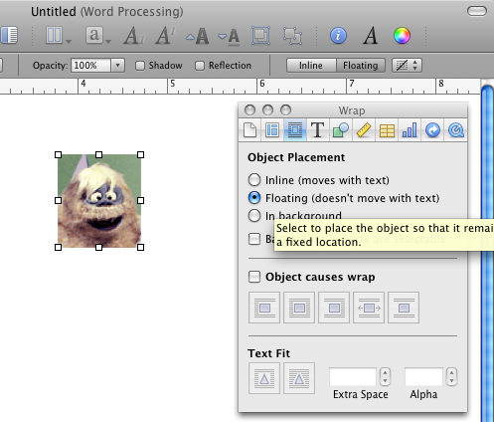Click the Extra Space stepper arrows
Screen dimensions: 494x422
coord(385,377)
